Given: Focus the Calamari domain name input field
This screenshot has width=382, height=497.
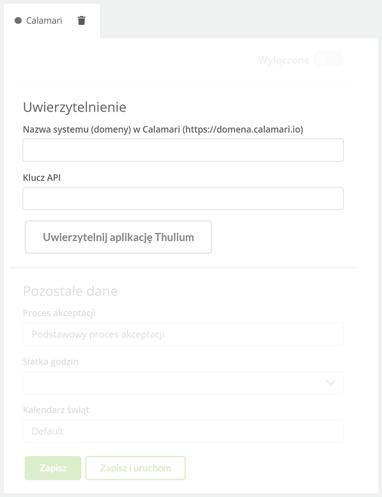Looking at the screenshot, I should point(183,150).
